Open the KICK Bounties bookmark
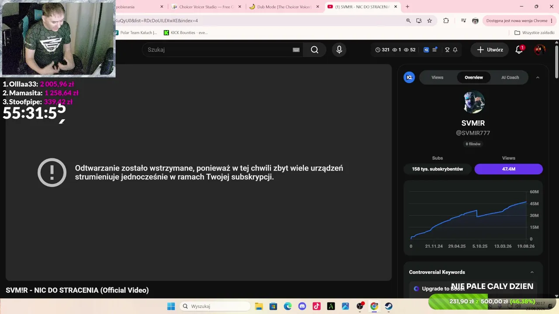Image resolution: width=559 pixels, height=314 pixels. pos(186,33)
